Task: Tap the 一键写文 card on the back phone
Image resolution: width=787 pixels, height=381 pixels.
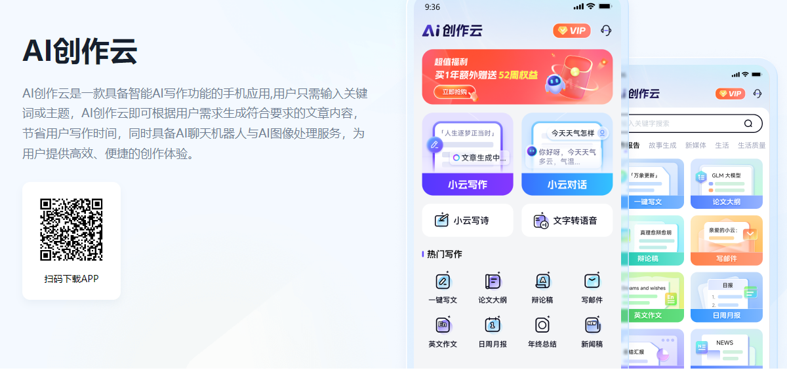Action: tap(656, 184)
